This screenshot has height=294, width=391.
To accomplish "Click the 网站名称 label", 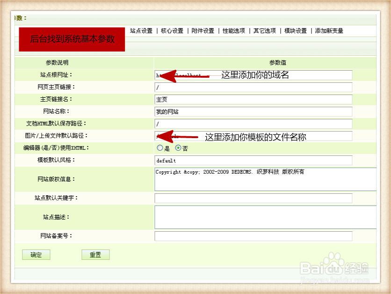I will pos(56,111).
